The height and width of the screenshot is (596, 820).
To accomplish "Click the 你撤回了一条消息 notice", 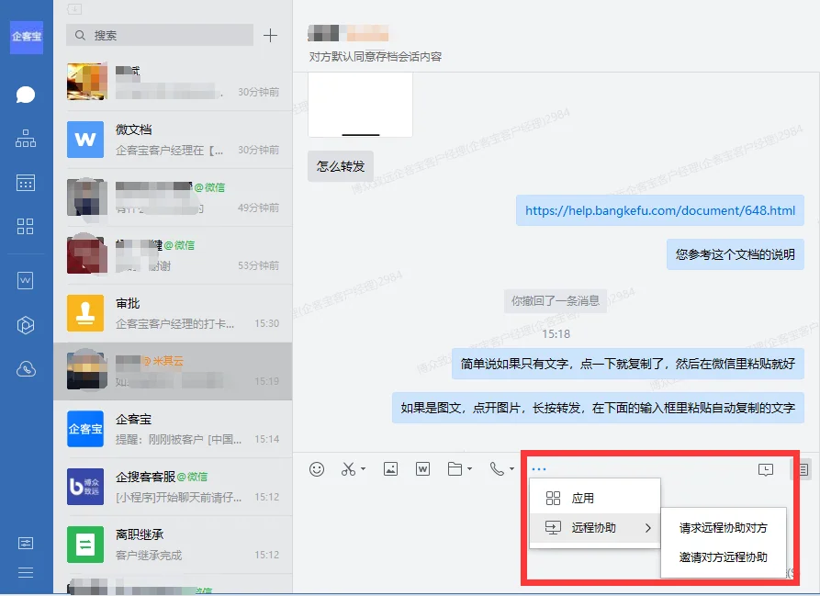I will [556, 300].
